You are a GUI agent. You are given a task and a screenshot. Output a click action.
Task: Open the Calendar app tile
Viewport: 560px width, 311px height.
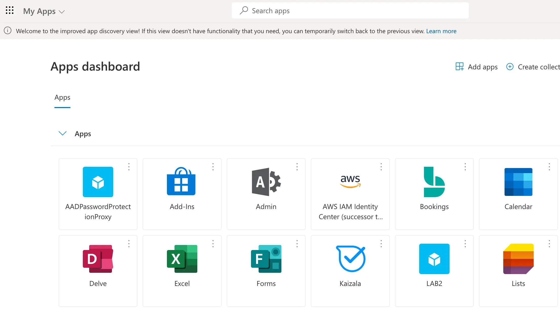pos(518,182)
